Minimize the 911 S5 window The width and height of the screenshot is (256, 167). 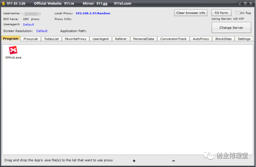tap(240, 3)
